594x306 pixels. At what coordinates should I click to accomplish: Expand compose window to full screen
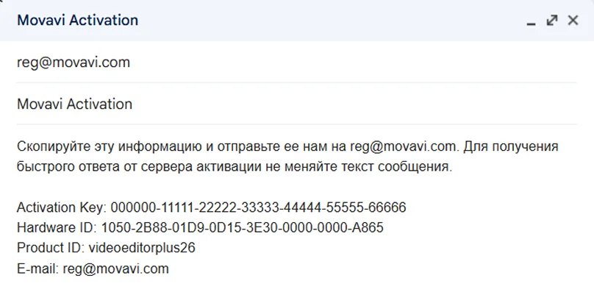pyautogui.click(x=551, y=21)
